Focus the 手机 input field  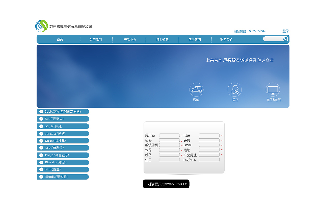pyautogui.click(x=209, y=140)
